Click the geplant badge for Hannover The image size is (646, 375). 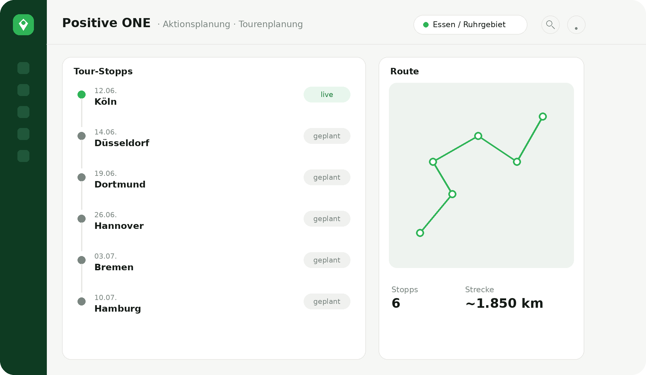point(327,219)
